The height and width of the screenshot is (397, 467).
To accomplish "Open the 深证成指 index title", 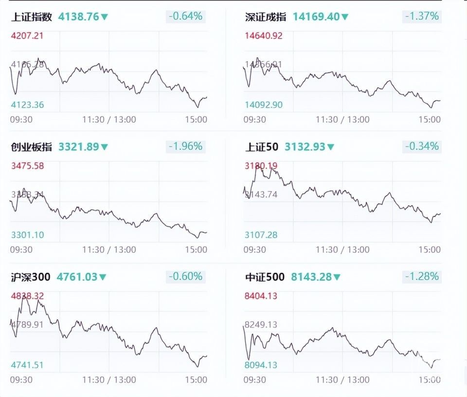I will [x=266, y=17].
